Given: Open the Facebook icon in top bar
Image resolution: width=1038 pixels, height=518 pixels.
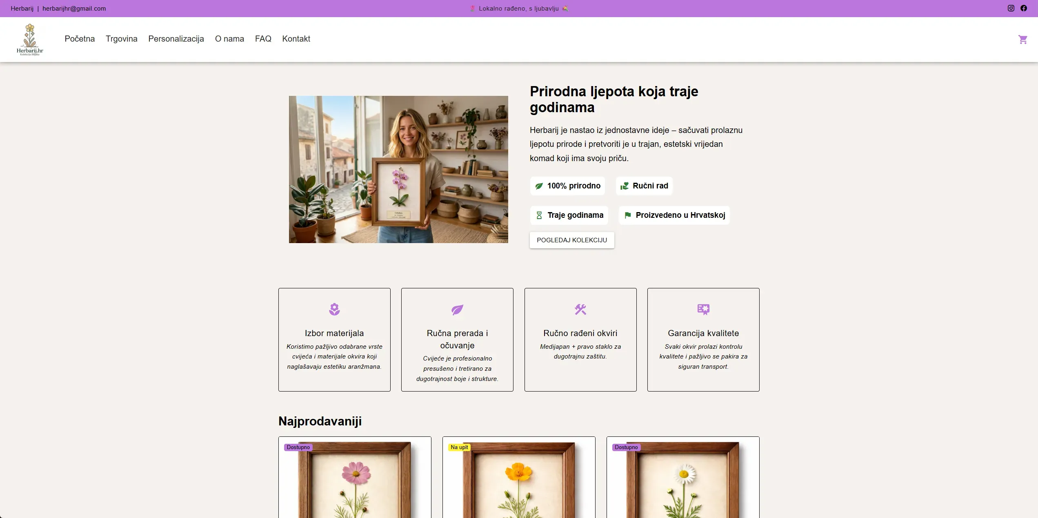Looking at the screenshot, I should [1023, 8].
